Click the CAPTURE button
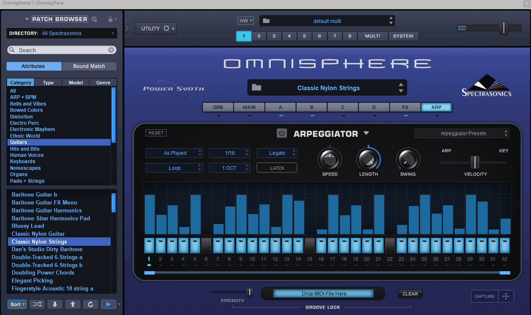The height and width of the screenshot is (315, 531). tap(484, 296)
